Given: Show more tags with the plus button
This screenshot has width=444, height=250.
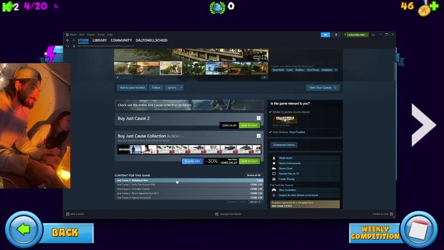Looking at the screenshot, I should 335,70.
